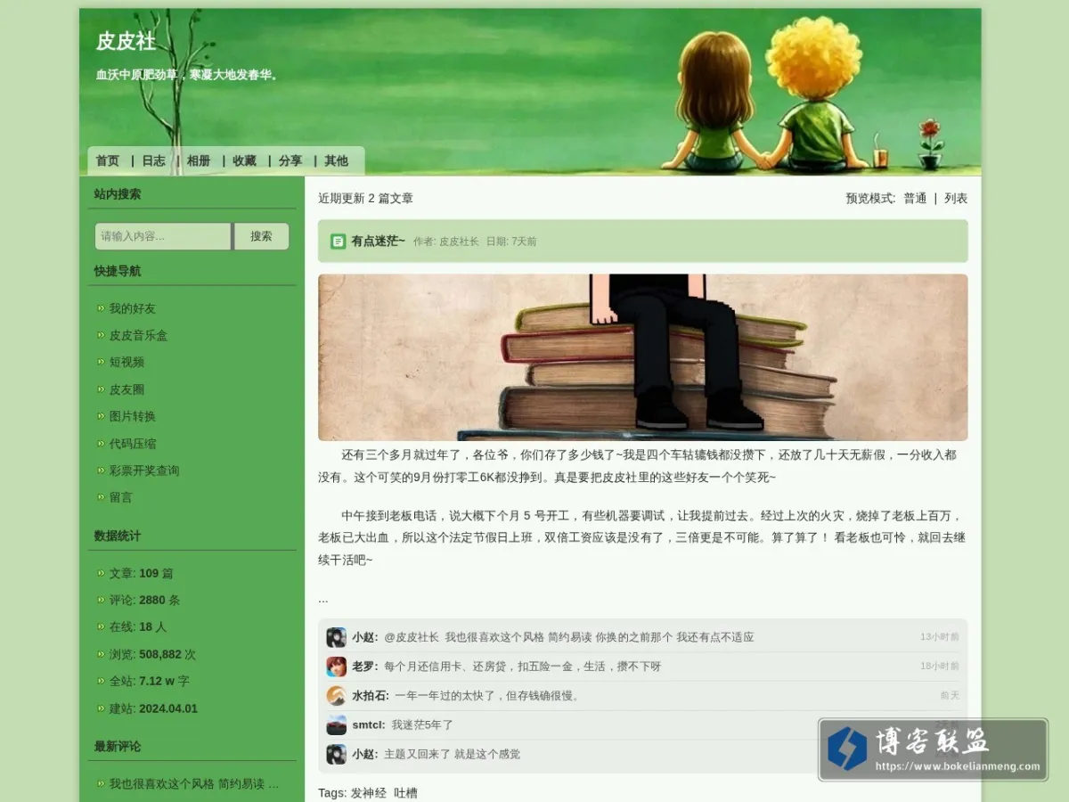Open the books cover image of the article
Screen dimensions: 1069x802
point(642,357)
